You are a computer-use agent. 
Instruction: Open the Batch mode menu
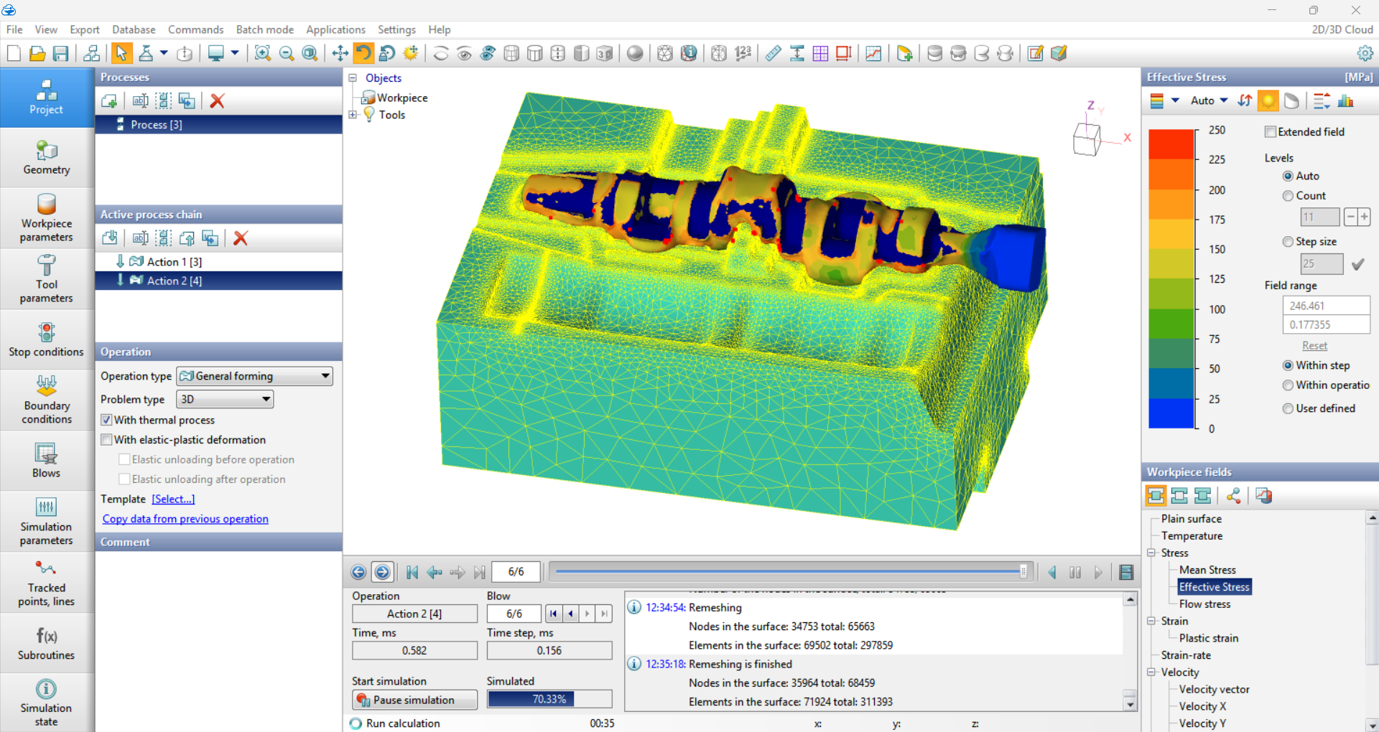tap(264, 29)
